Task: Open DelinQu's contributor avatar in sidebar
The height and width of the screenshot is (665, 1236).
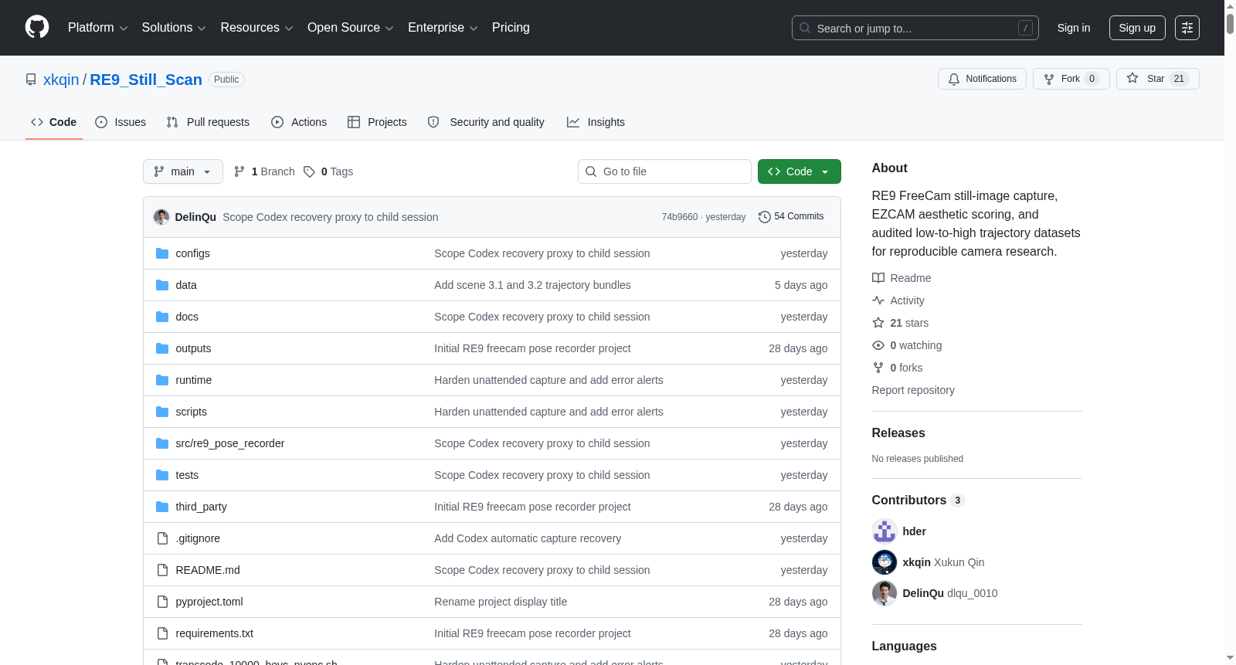Action: pos(885,593)
